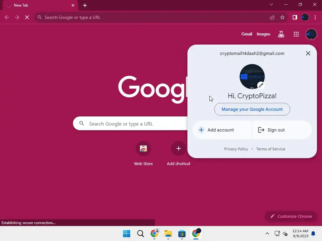Open Privacy Policy link
322x241 pixels.
pyautogui.click(x=236, y=149)
